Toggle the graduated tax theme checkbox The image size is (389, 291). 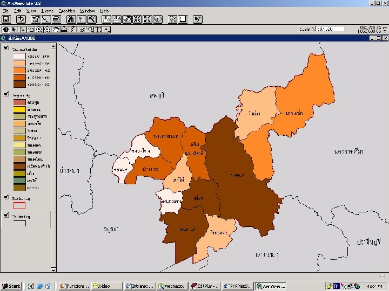6,47
